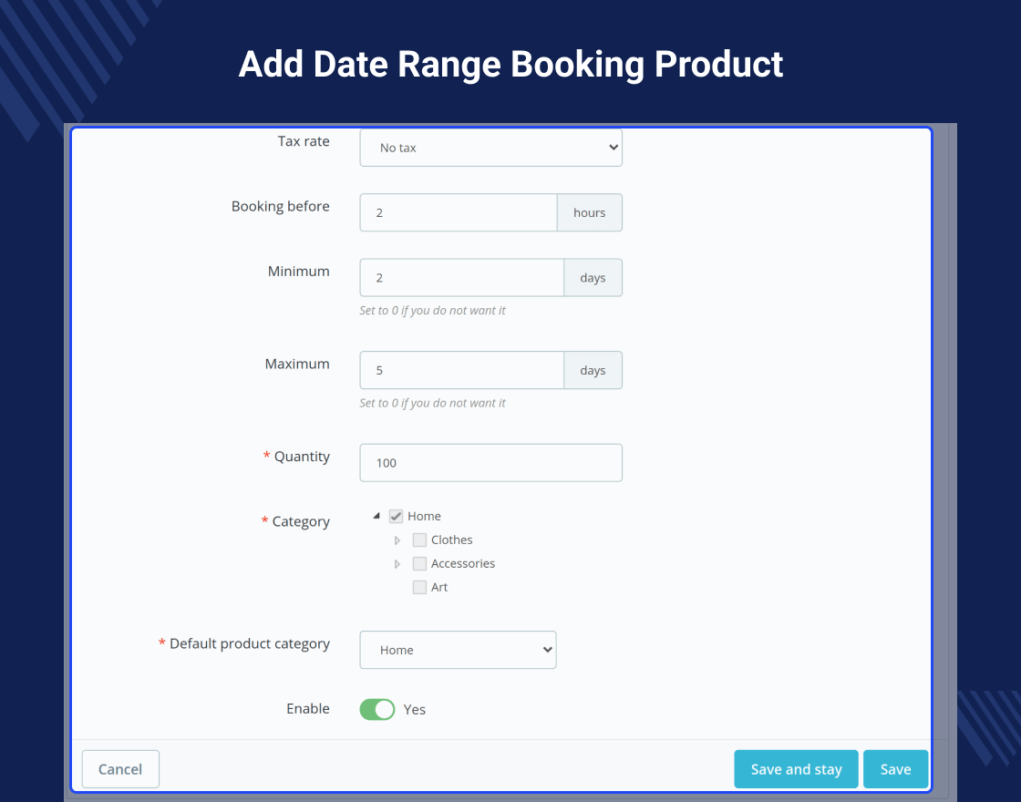Expand the Accessories category node
The height and width of the screenshot is (802, 1021).
click(397, 564)
